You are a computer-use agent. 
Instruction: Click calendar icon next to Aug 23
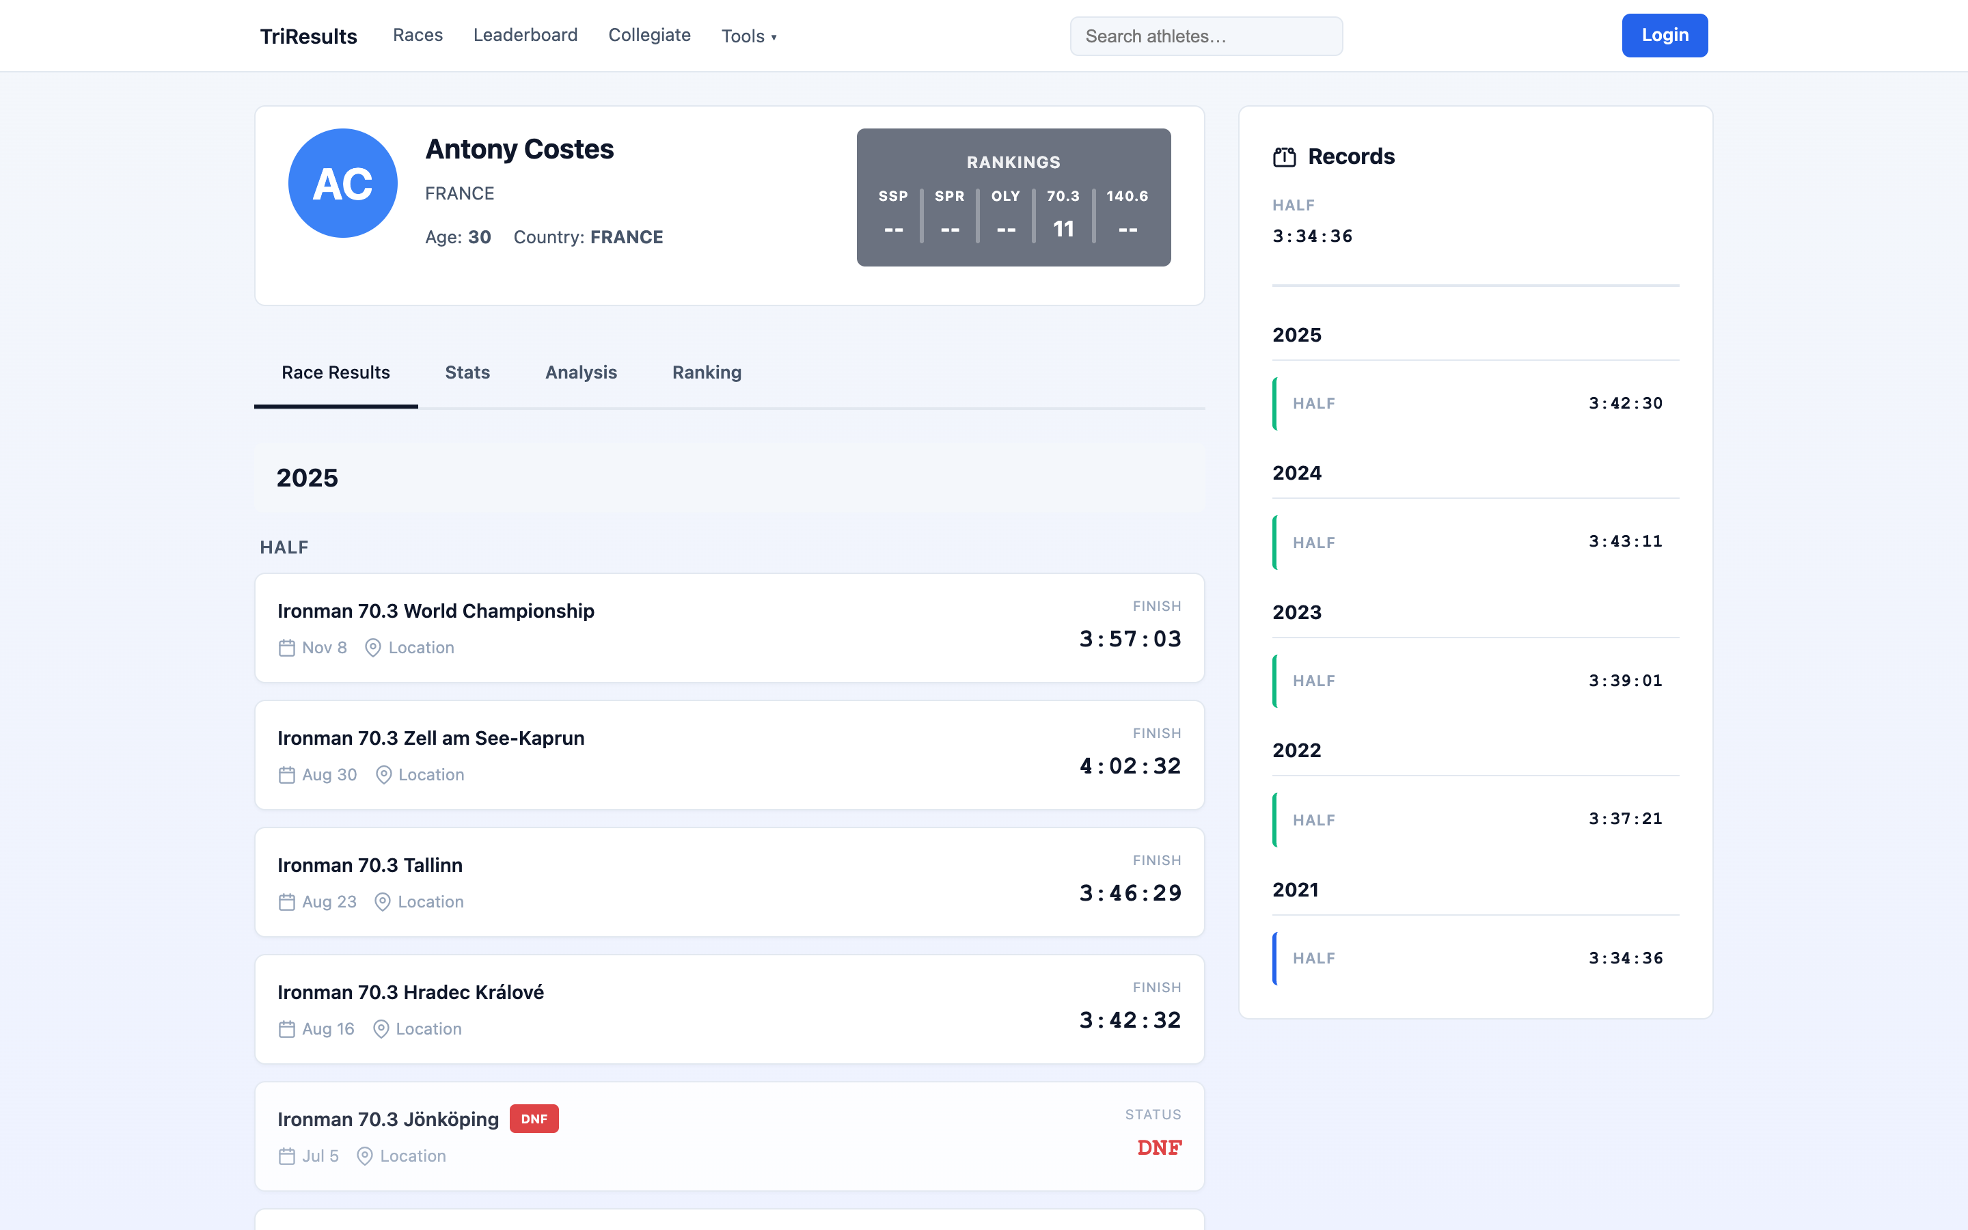pyautogui.click(x=286, y=901)
